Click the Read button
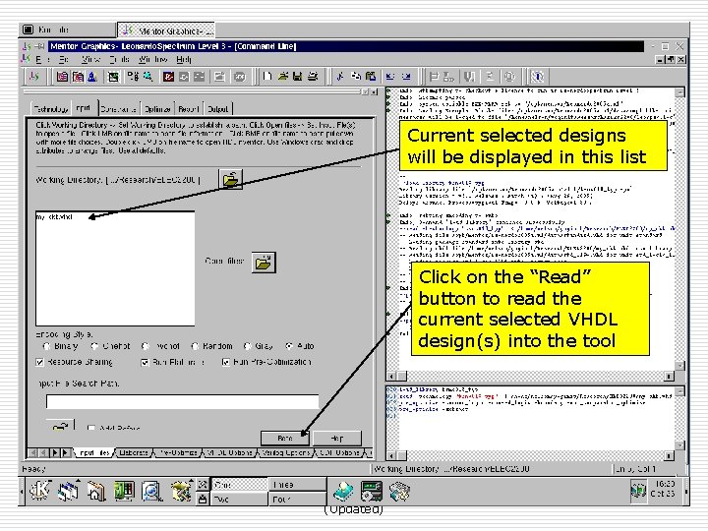Image resolution: width=708 pixels, height=531 pixels. pyautogui.click(x=285, y=438)
